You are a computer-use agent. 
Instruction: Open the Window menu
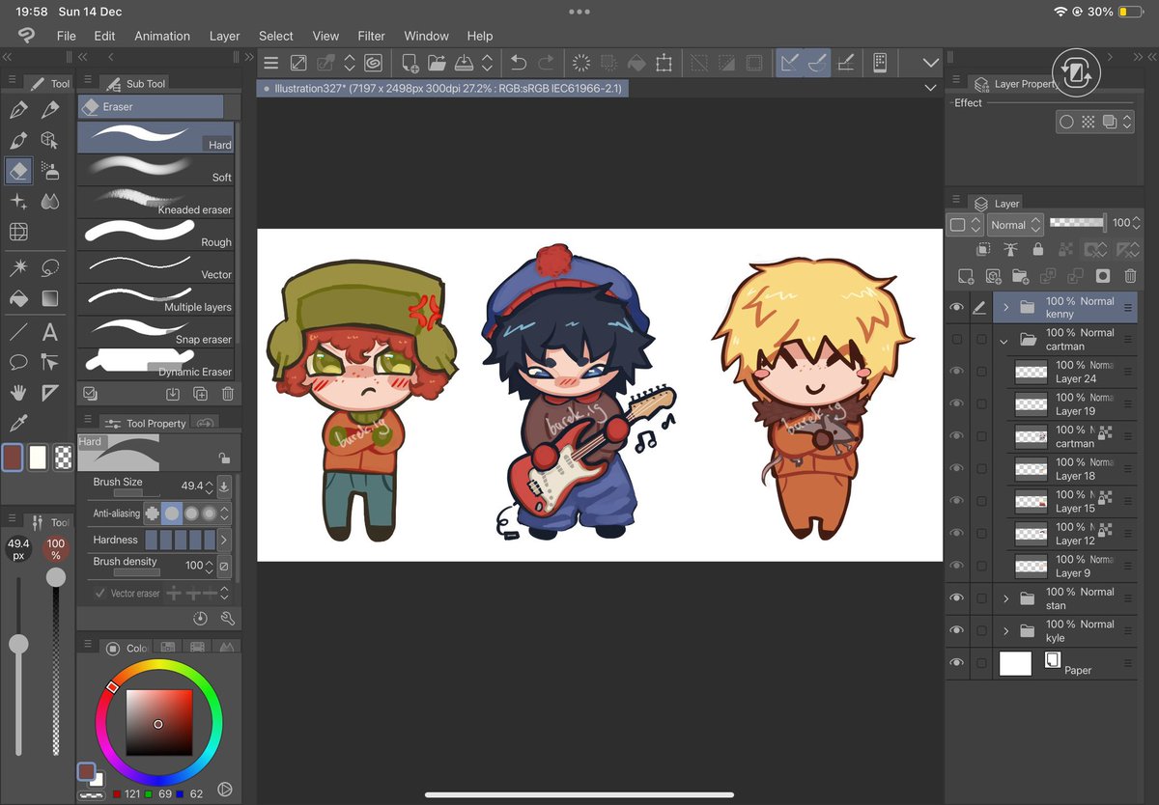tap(426, 36)
